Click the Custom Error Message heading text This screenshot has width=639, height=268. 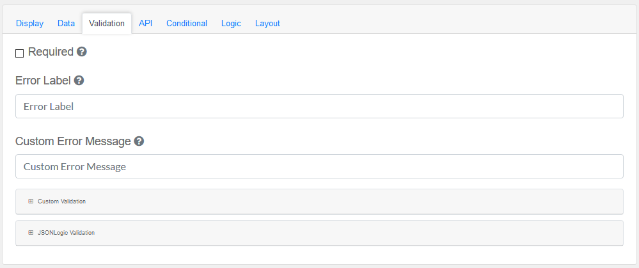(x=73, y=141)
